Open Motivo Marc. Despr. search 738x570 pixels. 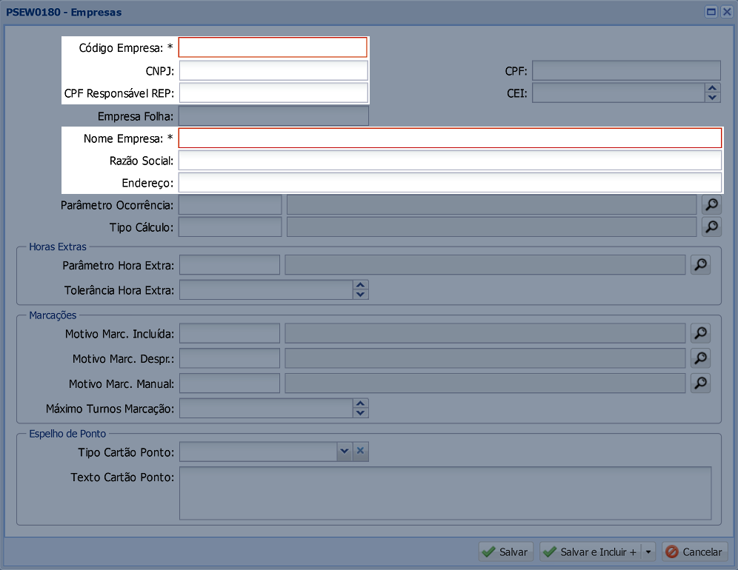[x=700, y=358]
